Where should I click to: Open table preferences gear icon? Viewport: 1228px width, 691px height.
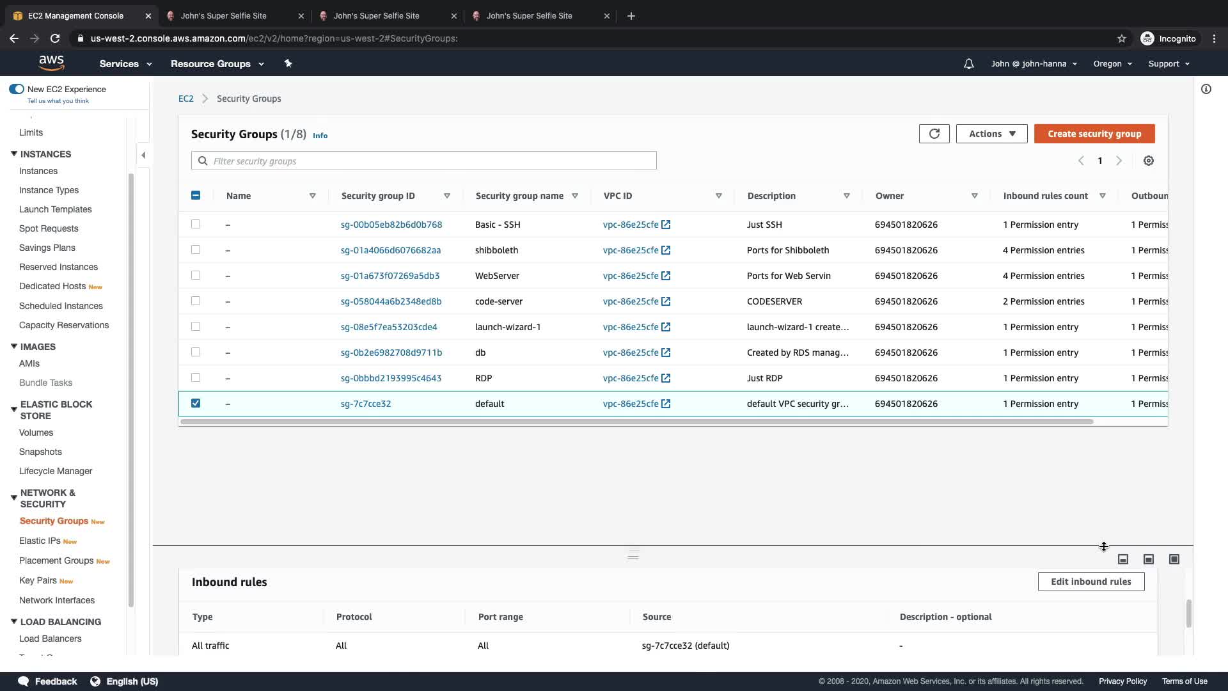pyautogui.click(x=1149, y=161)
